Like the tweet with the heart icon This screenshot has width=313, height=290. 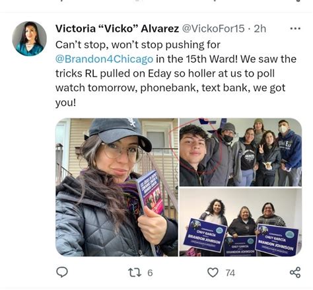213,273
